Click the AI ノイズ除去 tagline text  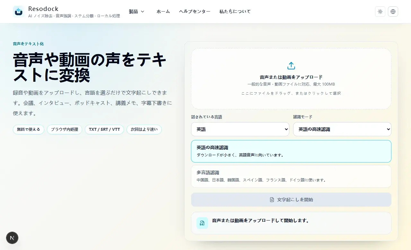(x=74, y=16)
